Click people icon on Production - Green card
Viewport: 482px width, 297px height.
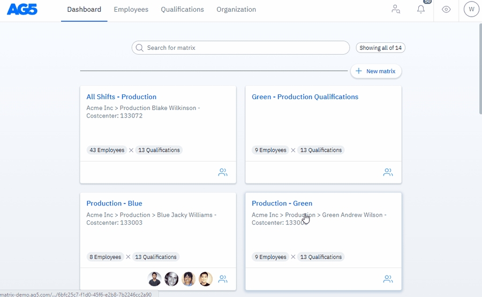click(388, 279)
